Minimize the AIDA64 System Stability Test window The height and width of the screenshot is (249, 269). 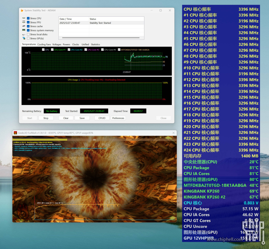coord(152,10)
